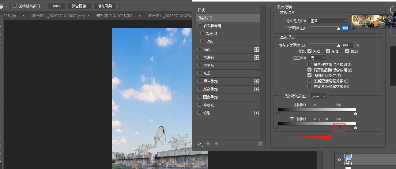This screenshot has width=396, height=169.
Task: Select the Hand tool icon in options bar
Action: coord(2,6)
